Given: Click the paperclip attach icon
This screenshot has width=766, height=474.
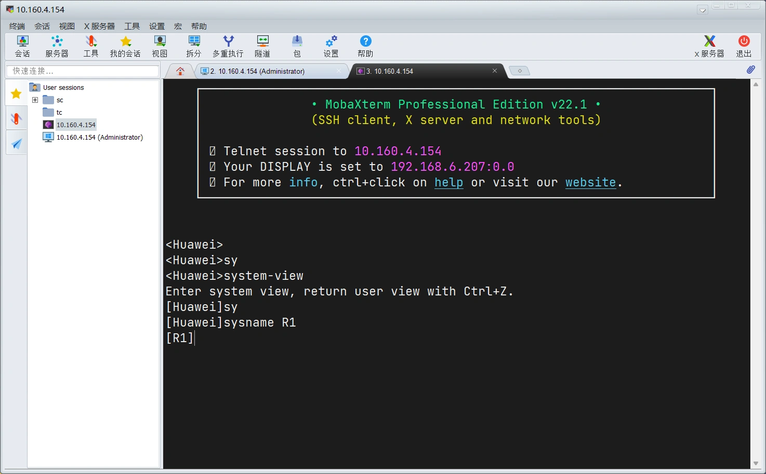Looking at the screenshot, I should click(x=750, y=70).
